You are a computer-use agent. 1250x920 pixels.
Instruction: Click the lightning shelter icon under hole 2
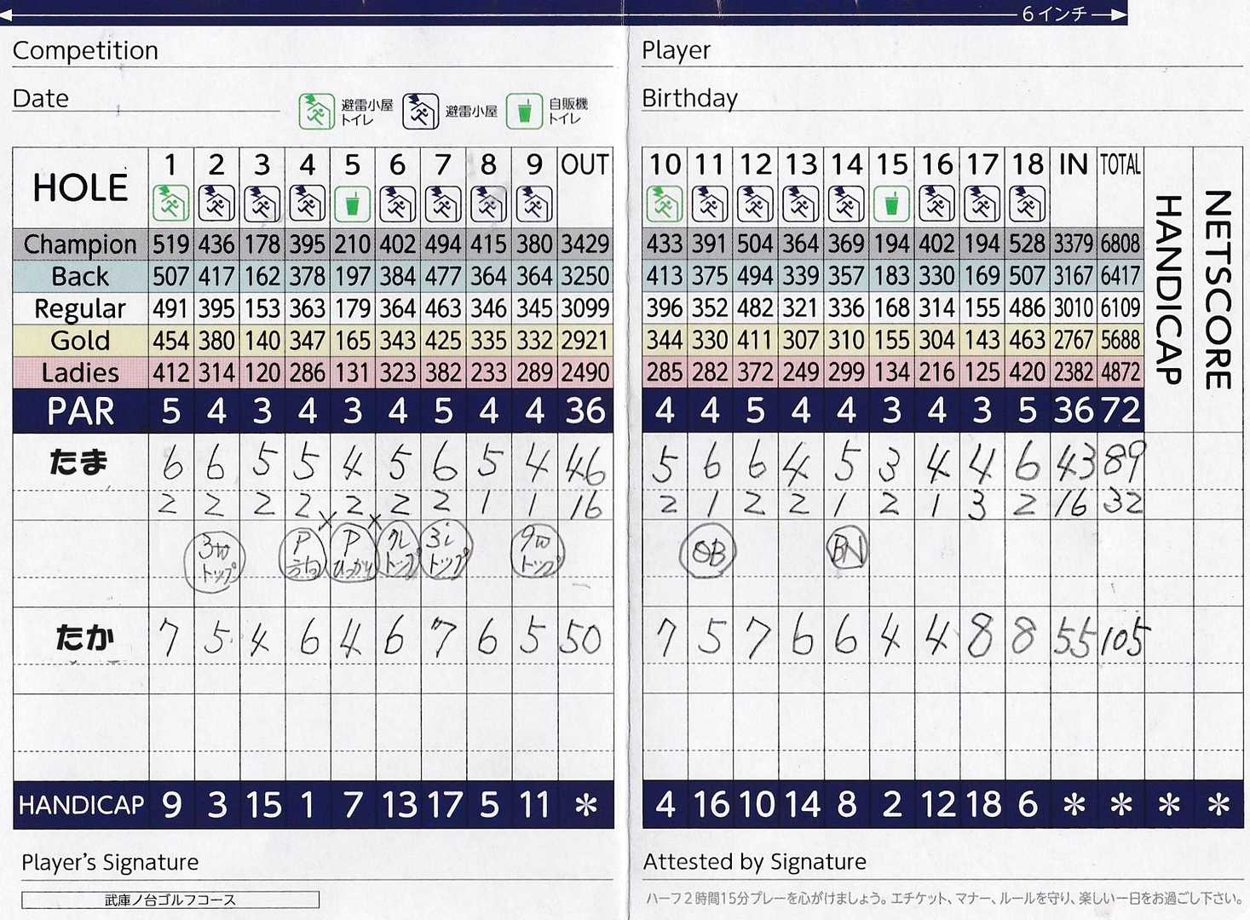(216, 204)
